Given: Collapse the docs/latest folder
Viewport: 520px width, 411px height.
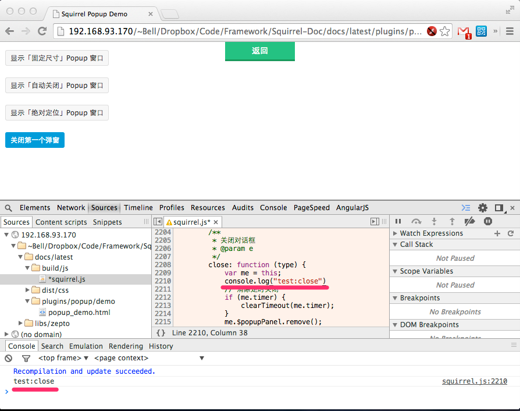Looking at the screenshot, I should pos(20,257).
